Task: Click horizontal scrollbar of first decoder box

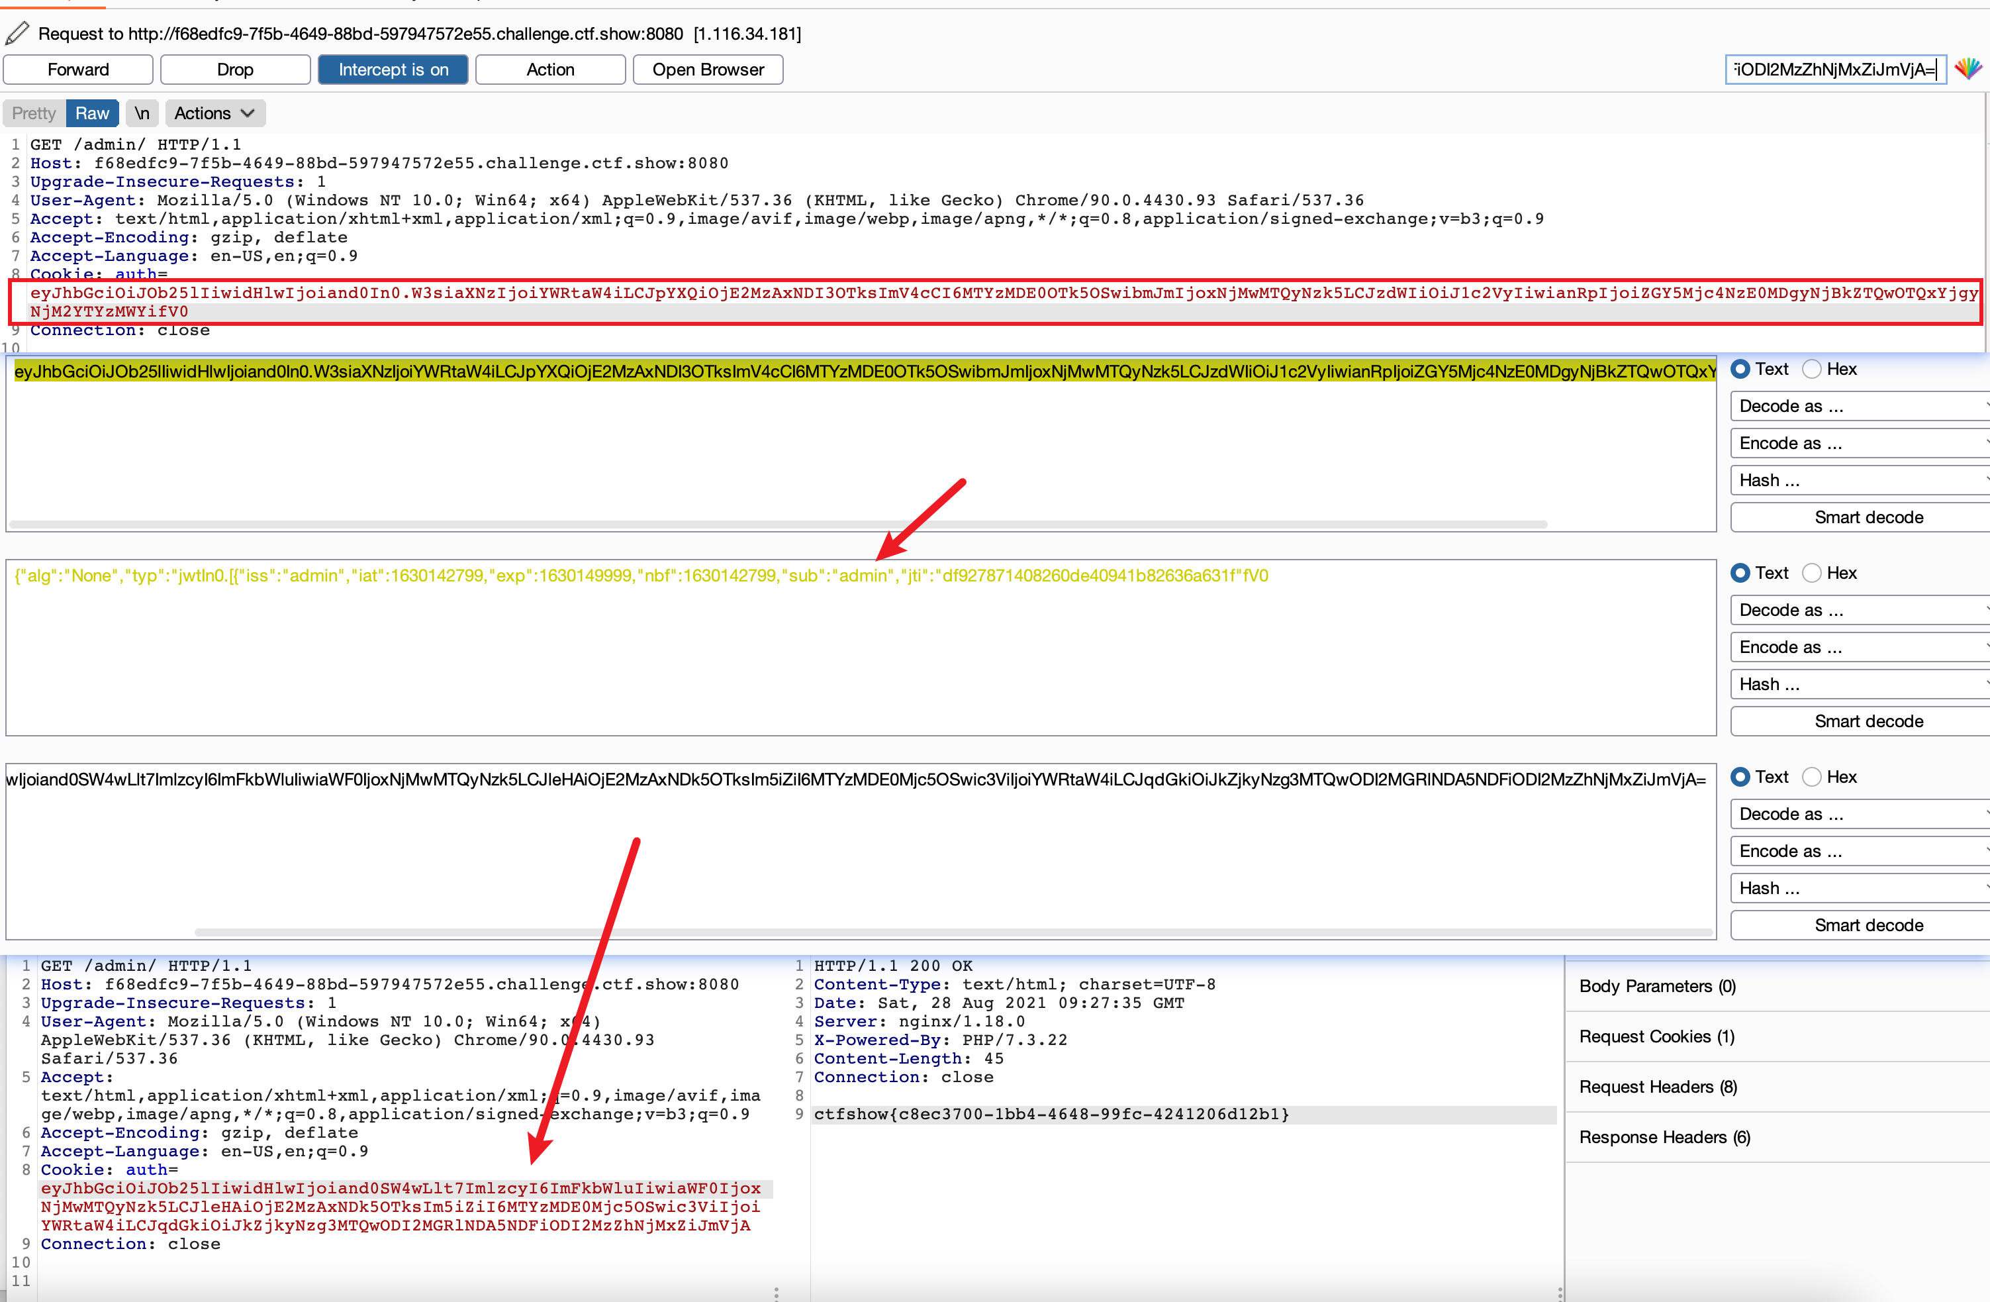Action: (x=778, y=525)
